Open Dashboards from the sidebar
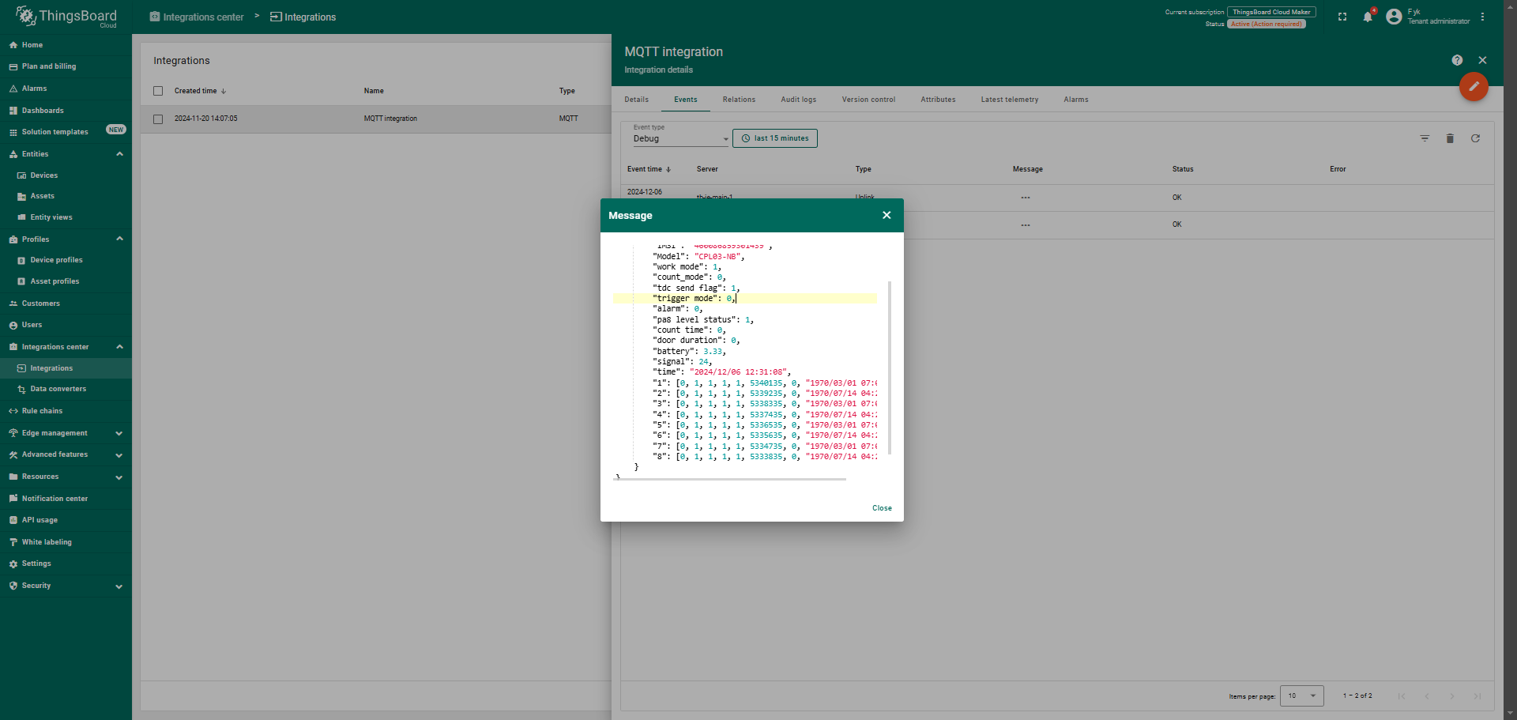1517x720 pixels. point(66,111)
